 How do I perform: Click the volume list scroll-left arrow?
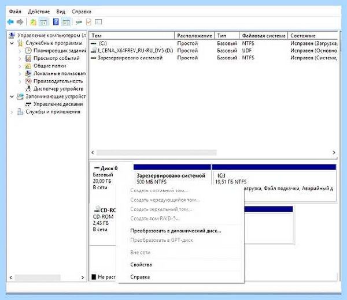tap(93, 152)
